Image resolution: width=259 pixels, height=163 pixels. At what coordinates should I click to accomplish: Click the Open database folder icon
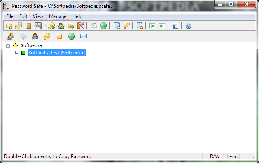coord(19,26)
